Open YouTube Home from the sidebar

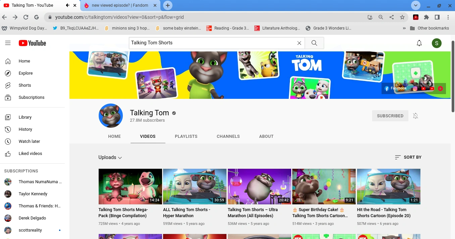24,61
